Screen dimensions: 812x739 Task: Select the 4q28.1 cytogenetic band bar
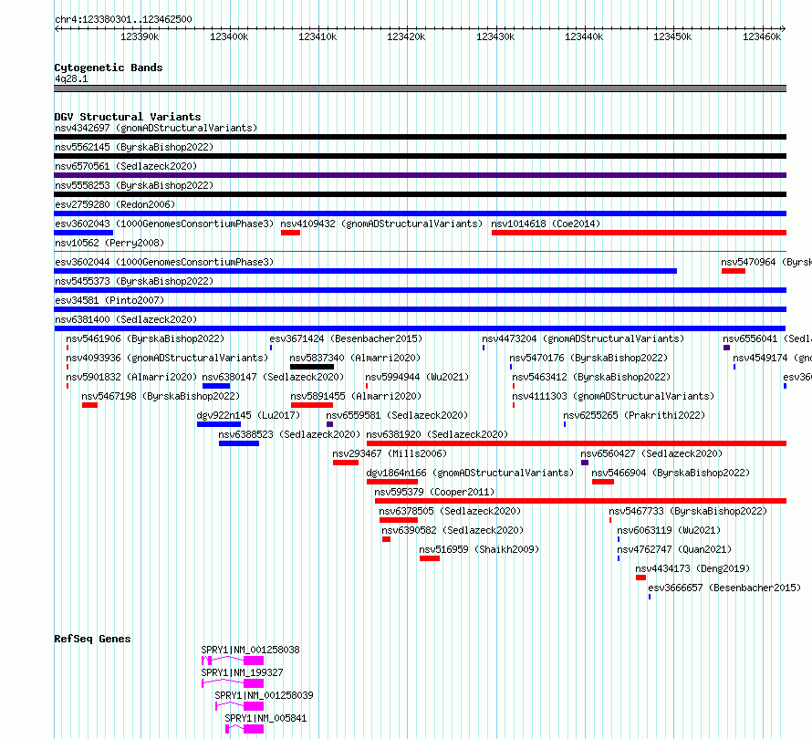click(420, 88)
